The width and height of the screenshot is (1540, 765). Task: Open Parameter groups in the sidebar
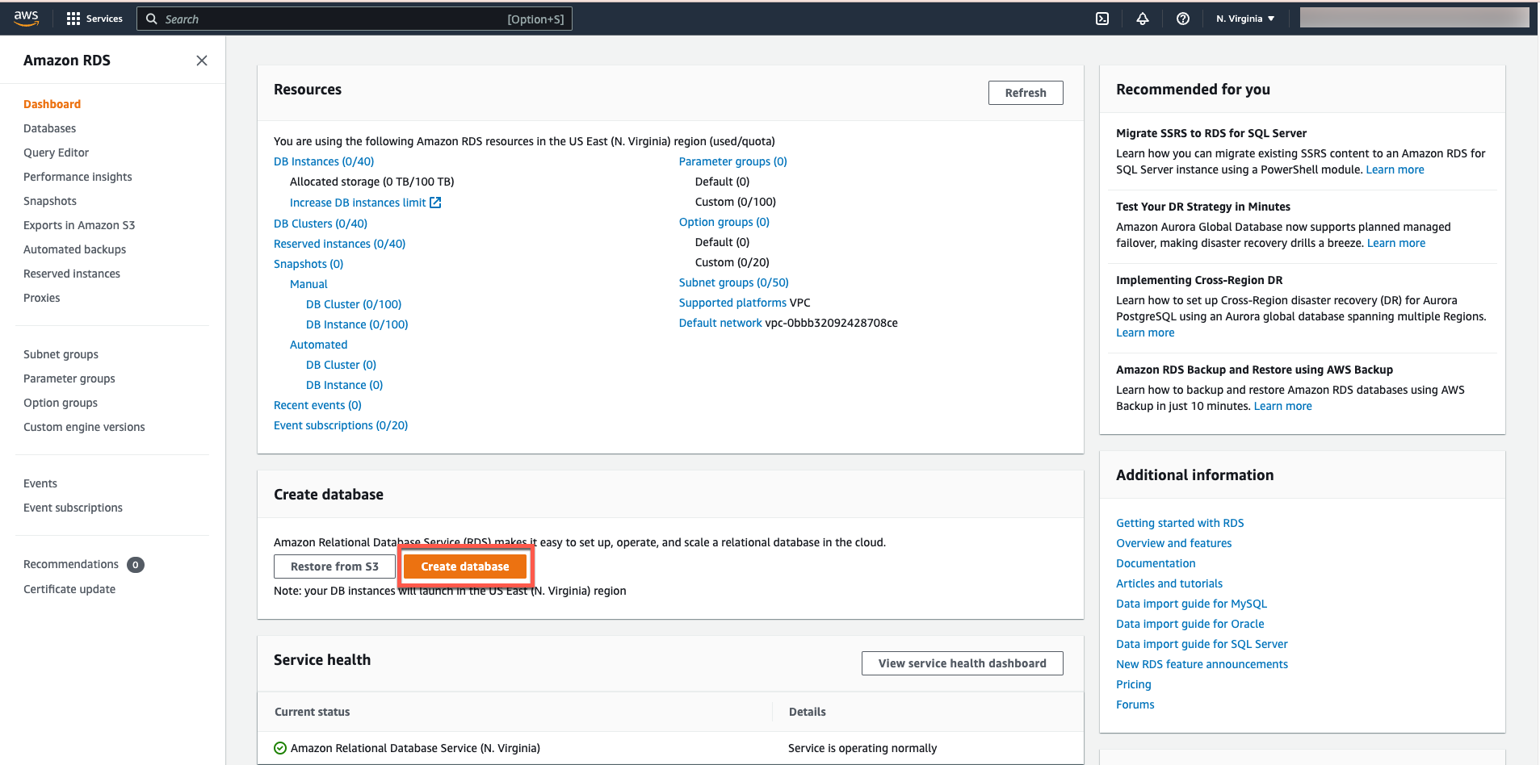[x=69, y=378]
